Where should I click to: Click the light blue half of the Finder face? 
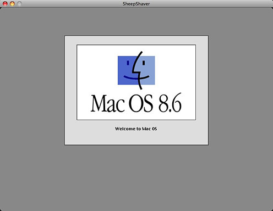click(x=148, y=70)
